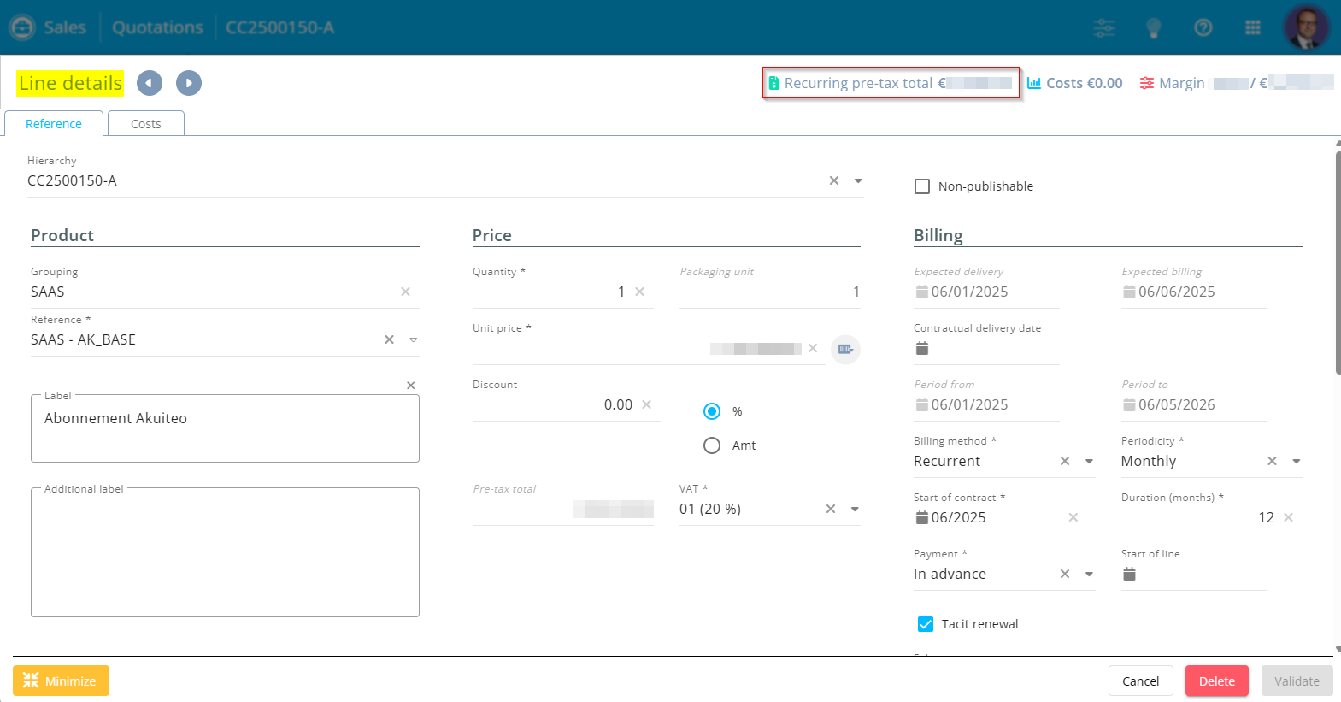
Task: Go to next line with right arrow
Action: coord(189,83)
